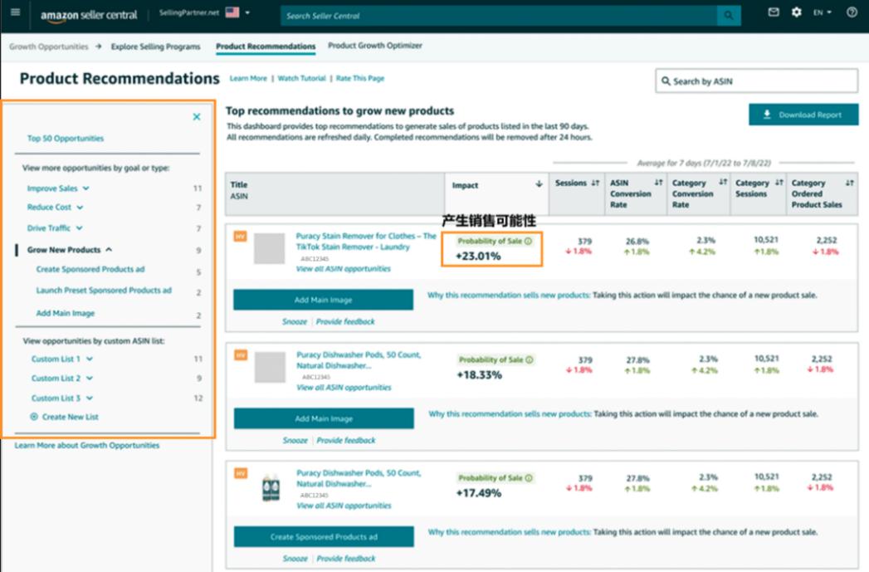869x572 pixels.
Task: Select the +23.01% impact value
Action: pyautogui.click(x=478, y=256)
